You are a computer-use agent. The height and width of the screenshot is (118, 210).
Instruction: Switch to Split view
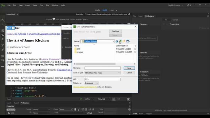tap(105, 10)
